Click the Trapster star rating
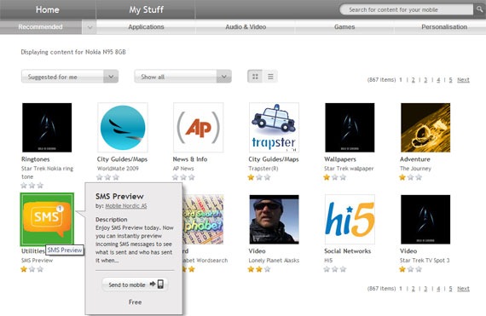This screenshot has height=316, width=486. click(x=259, y=177)
